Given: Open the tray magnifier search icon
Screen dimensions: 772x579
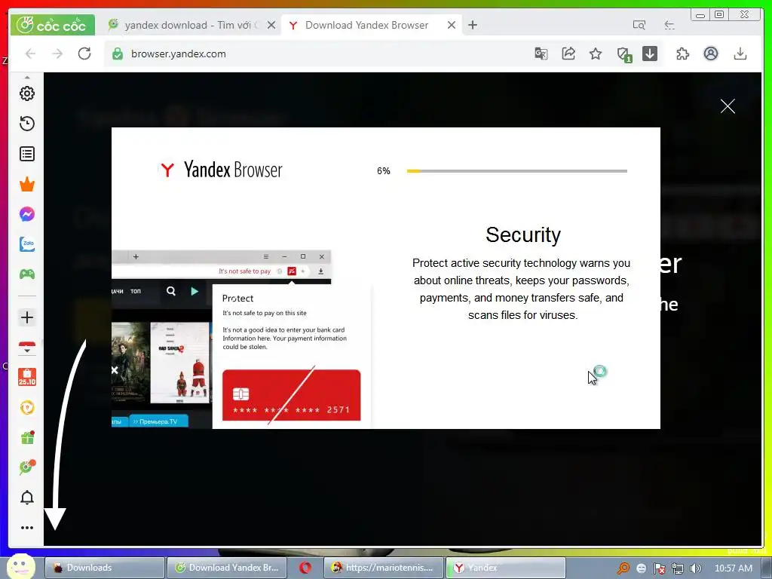Looking at the screenshot, I should [623, 568].
